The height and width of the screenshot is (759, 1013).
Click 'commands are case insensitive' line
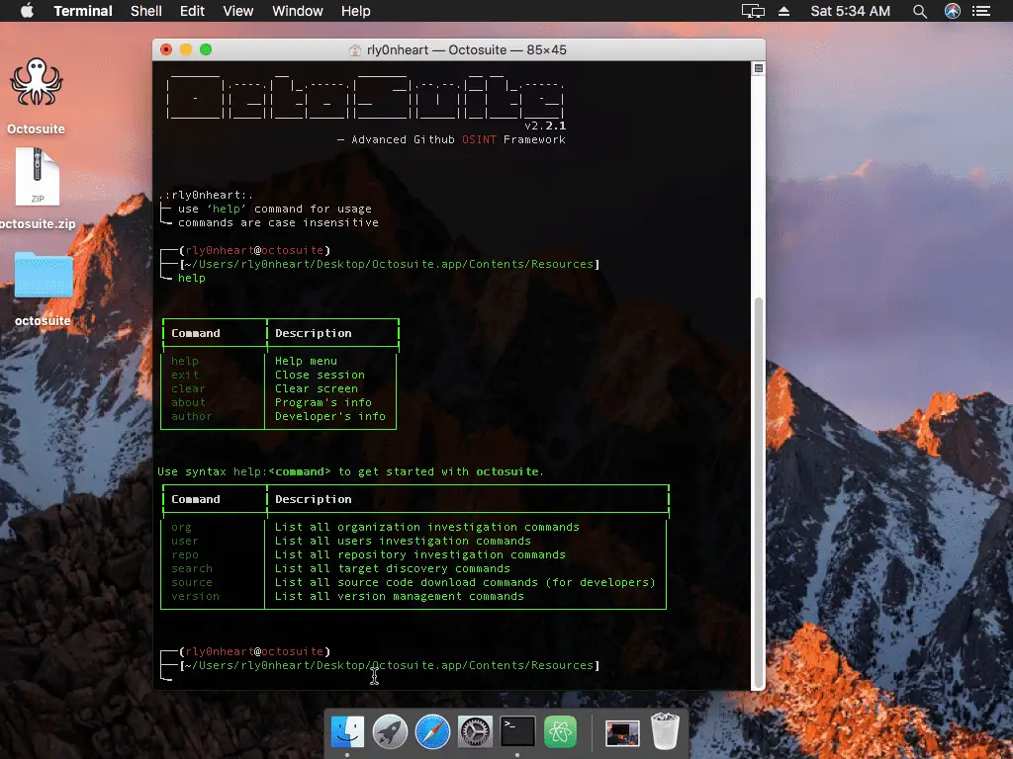[x=278, y=222]
